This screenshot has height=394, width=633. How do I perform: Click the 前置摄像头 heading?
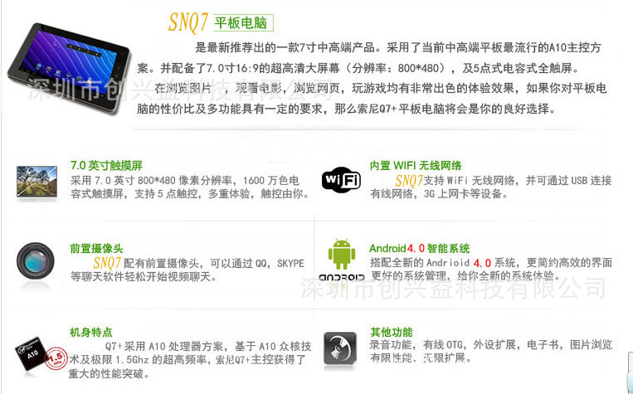click(x=96, y=248)
